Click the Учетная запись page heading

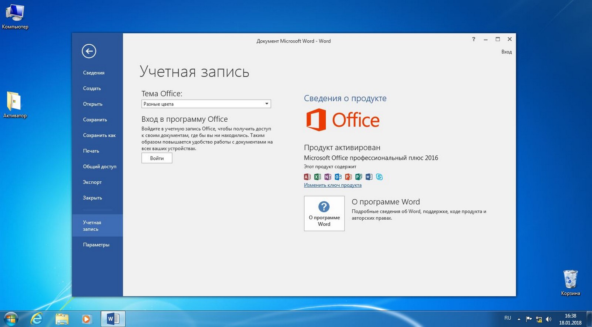[x=194, y=71]
